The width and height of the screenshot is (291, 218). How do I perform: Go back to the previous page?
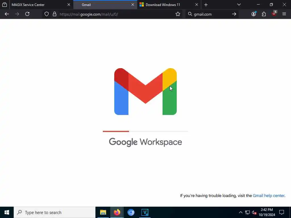(7, 14)
